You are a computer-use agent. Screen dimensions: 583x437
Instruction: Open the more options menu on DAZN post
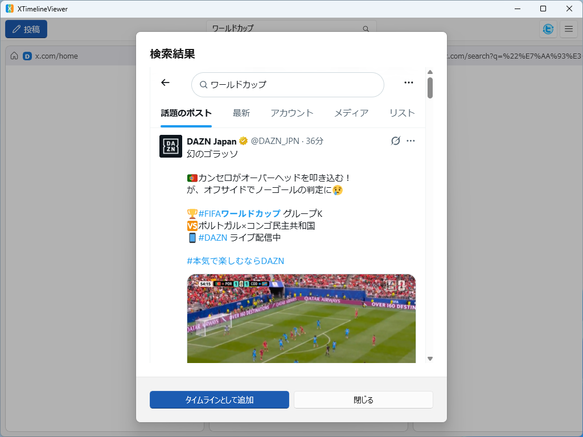[x=410, y=141]
